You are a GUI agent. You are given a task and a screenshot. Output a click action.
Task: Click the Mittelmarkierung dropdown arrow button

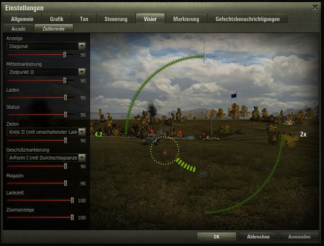point(82,72)
